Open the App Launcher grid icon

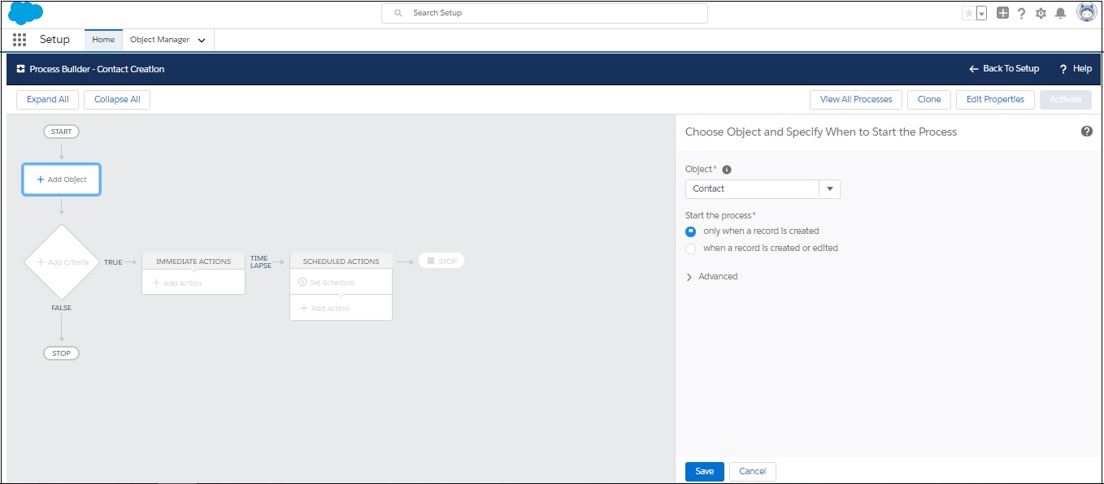[x=20, y=40]
